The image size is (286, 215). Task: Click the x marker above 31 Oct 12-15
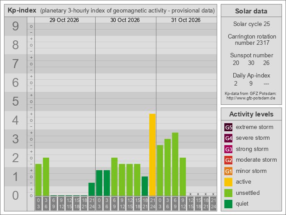tap(190, 194)
